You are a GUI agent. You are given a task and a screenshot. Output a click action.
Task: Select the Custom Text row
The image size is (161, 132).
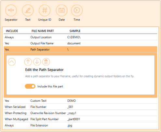[80, 101]
